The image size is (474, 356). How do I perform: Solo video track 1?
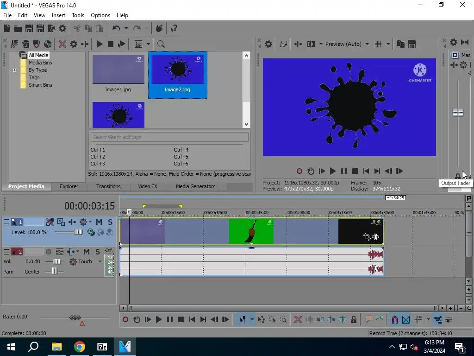(110, 222)
